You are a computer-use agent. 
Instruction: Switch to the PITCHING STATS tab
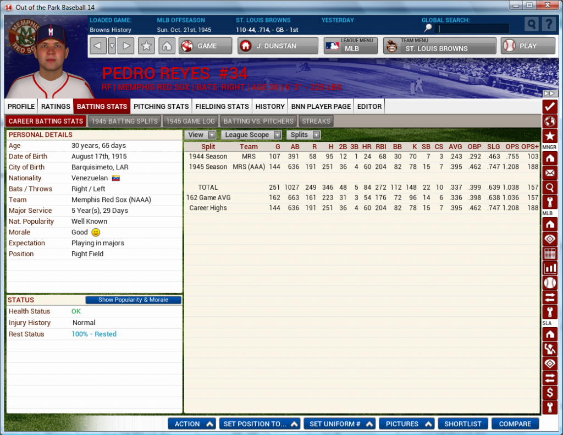pos(161,107)
